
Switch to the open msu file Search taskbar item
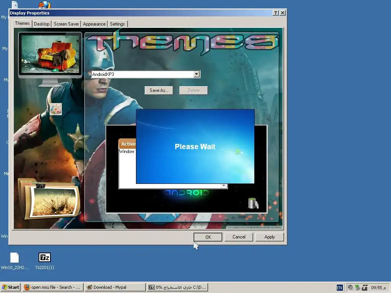(52, 287)
